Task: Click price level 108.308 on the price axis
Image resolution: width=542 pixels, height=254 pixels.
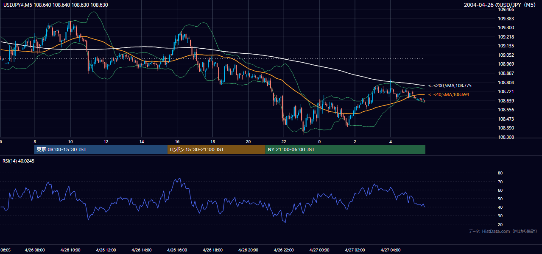Action: 506,137
